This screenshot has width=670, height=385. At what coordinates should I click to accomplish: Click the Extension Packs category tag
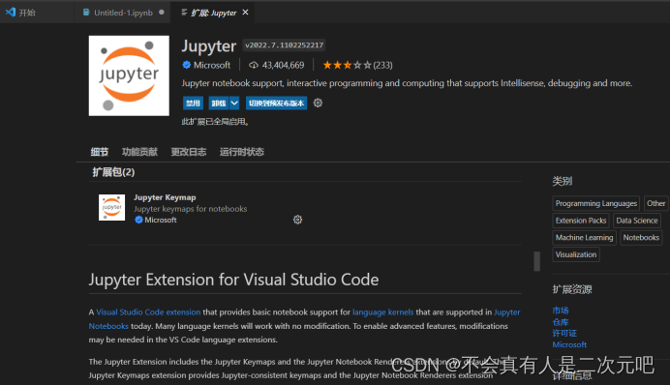[581, 221]
